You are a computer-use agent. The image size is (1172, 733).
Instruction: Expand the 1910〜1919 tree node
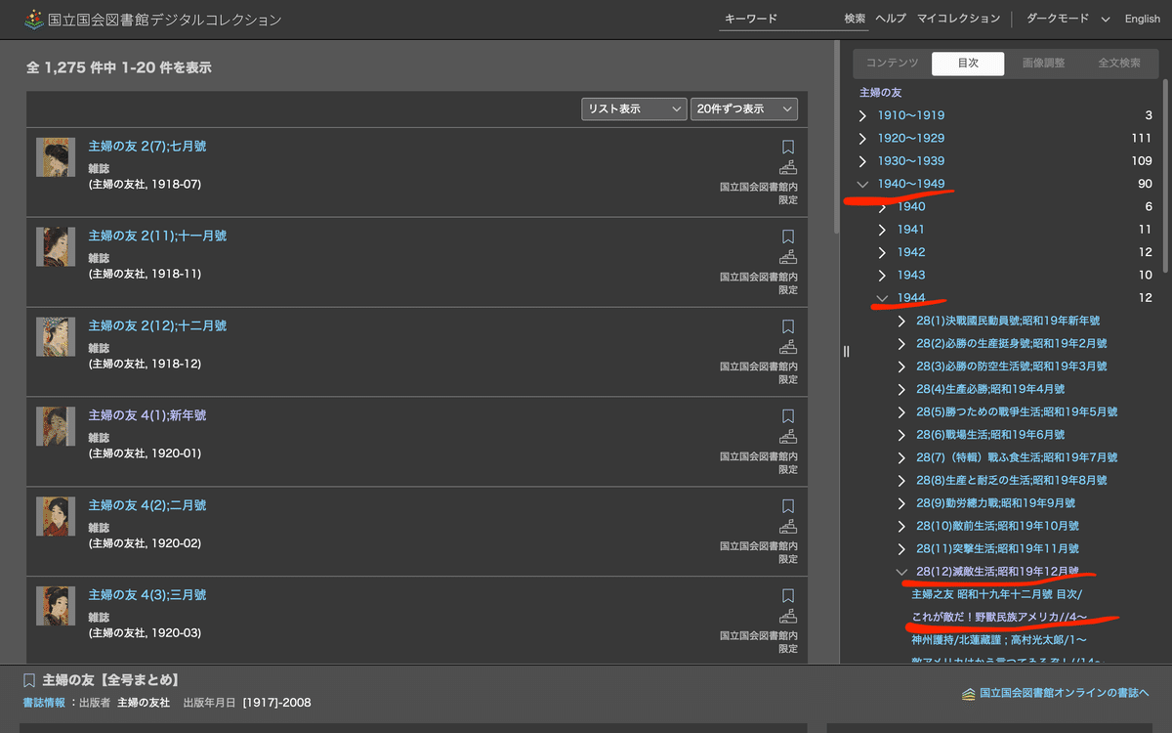point(862,115)
